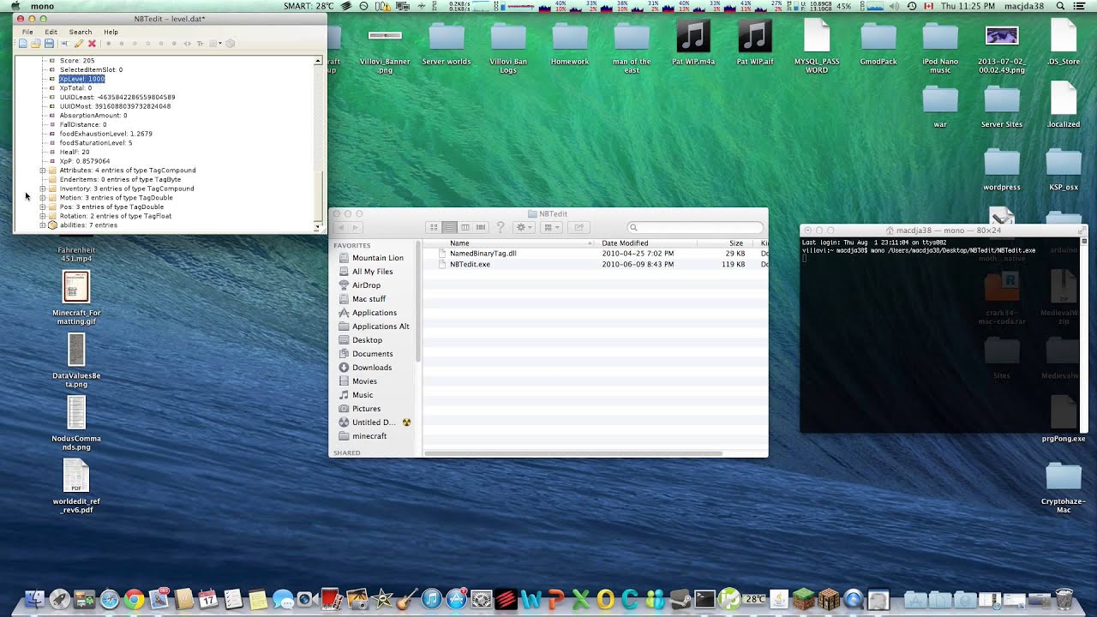
Task: Open the Search menu in NBTedit
Action: coord(81,32)
